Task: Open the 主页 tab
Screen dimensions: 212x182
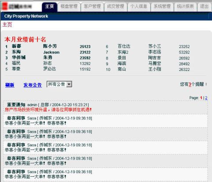Action: click(49, 7)
